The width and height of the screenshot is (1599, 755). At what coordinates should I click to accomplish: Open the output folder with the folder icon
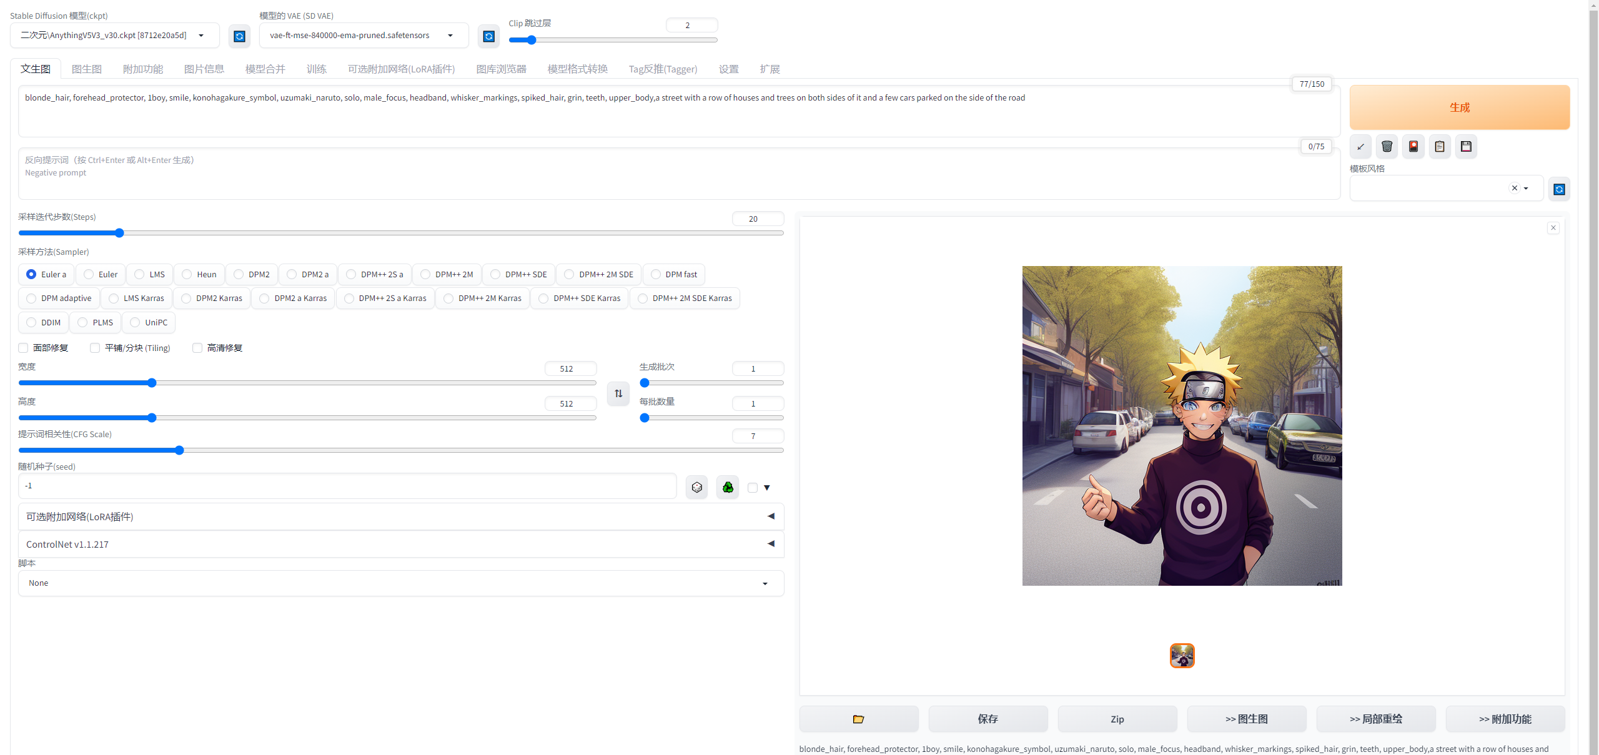pos(859,719)
